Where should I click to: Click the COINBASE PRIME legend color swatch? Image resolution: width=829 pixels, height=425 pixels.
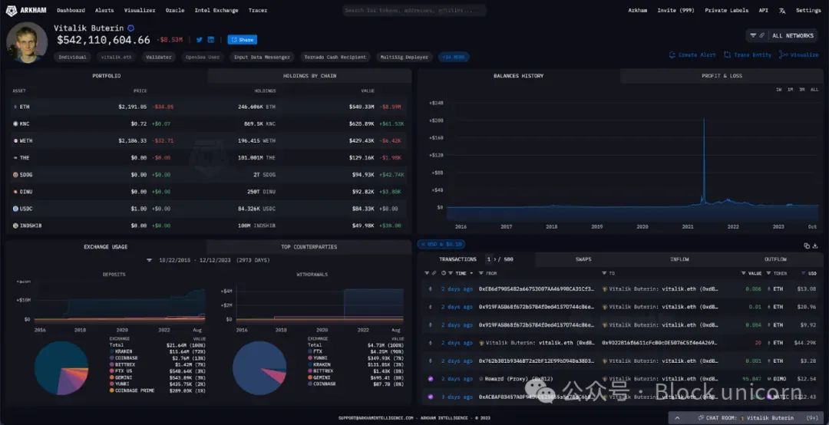point(111,390)
